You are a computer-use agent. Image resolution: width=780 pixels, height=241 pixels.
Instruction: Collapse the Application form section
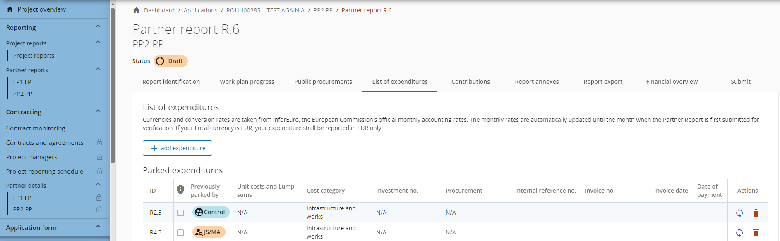point(98,227)
